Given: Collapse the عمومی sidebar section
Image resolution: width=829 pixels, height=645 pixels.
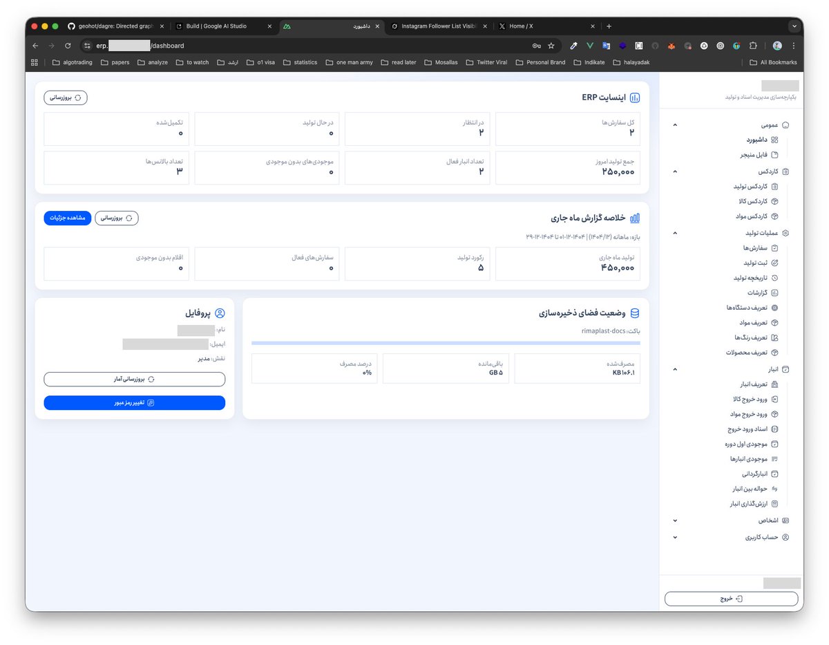Looking at the screenshot, I should click(x=675, y=125).
